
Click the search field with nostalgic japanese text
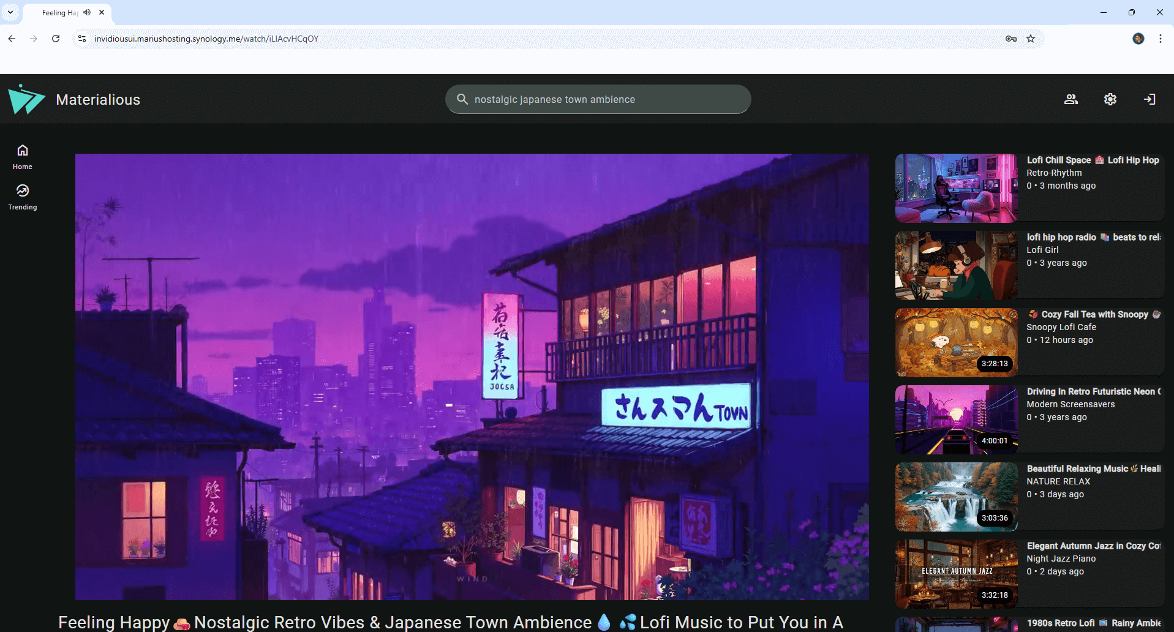(606, 99)
